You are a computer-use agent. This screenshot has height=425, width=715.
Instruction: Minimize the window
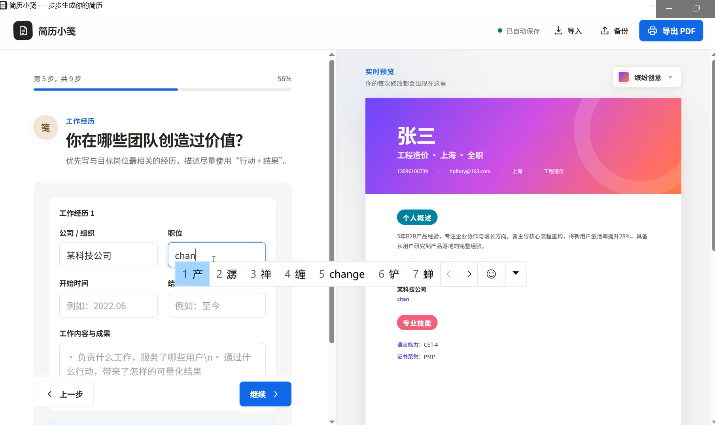pos(669,8)
